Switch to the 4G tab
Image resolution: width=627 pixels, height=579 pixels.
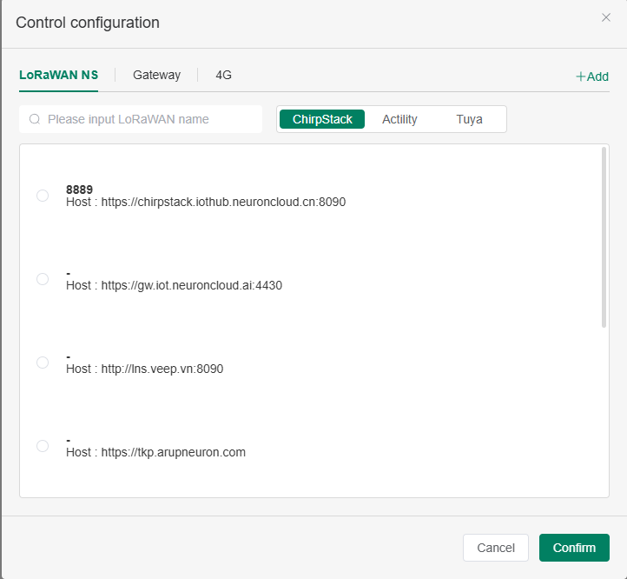(x=223, y=75)
